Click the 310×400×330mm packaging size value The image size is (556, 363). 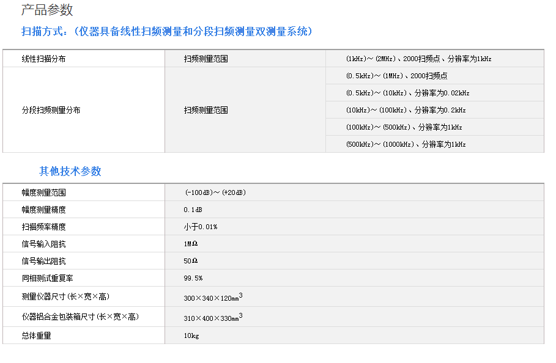(213, 317)
